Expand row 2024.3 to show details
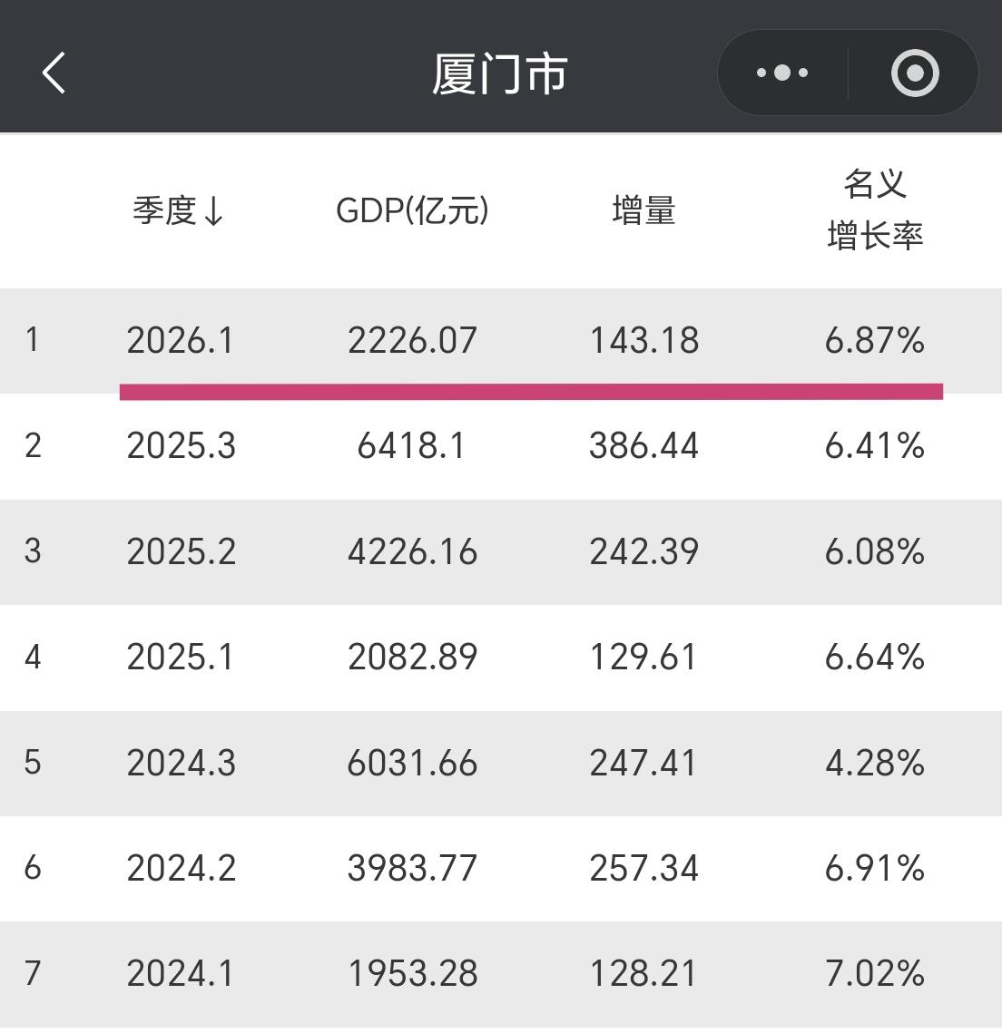 [499, 764]
